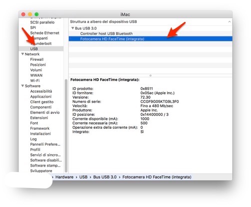The width and height of the screenshot is (251, 207).
Task: Collapse the Software section triangle
Action: point(22,86)
